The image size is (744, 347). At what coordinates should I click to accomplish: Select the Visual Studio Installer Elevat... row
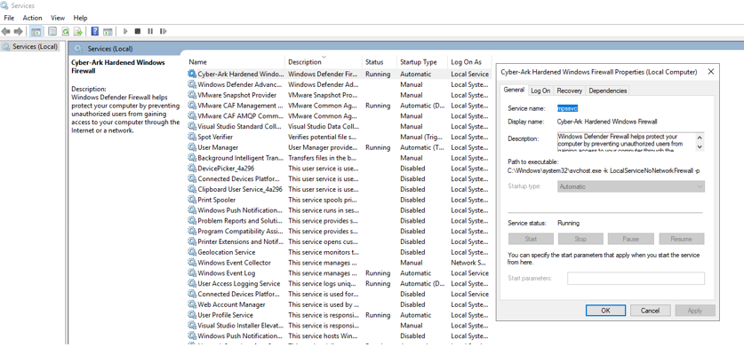coord(339,325)
